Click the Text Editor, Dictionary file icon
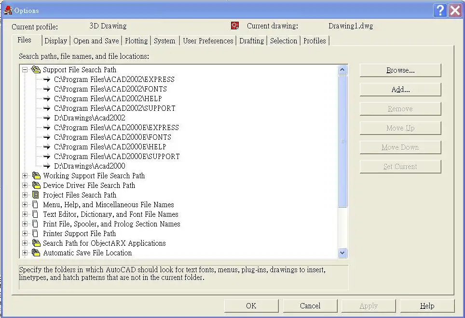 click(35, 214)
